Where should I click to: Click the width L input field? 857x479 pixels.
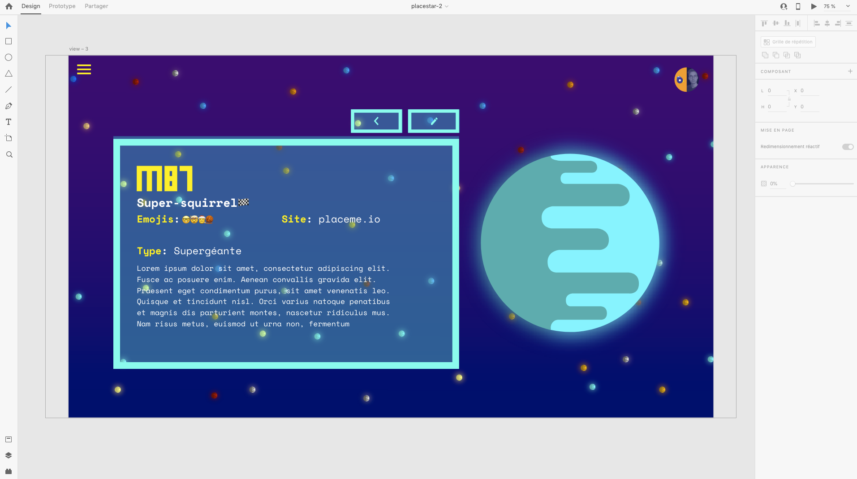pos(777,91)
